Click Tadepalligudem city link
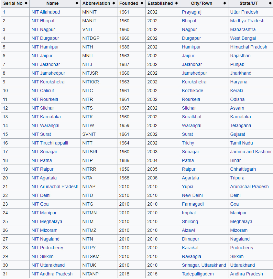Image resolution: width=273 pixels, height=279 pixels. click(198, 274)
